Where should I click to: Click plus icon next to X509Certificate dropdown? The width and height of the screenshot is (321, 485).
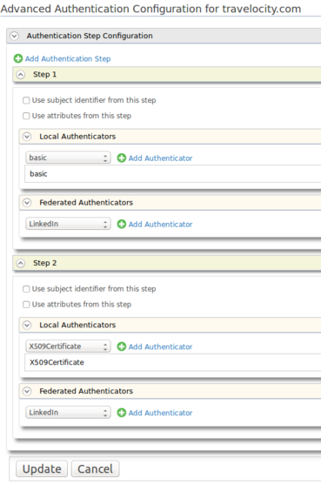point(122,347)
